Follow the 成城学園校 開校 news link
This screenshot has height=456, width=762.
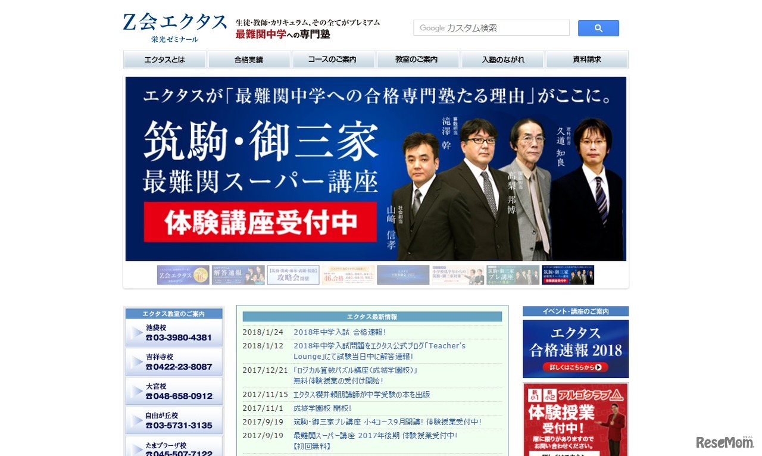pos(321,407)
